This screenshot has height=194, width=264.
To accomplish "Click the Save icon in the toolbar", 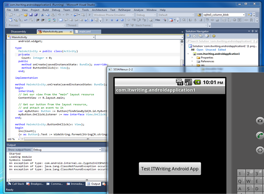I will [x=31, y=15].
